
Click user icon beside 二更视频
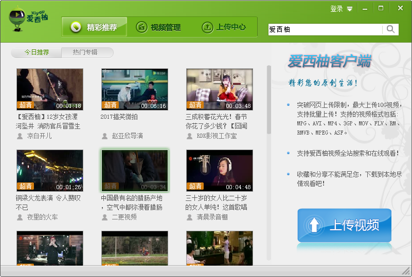pyautogui.click(x=104, y=217)
